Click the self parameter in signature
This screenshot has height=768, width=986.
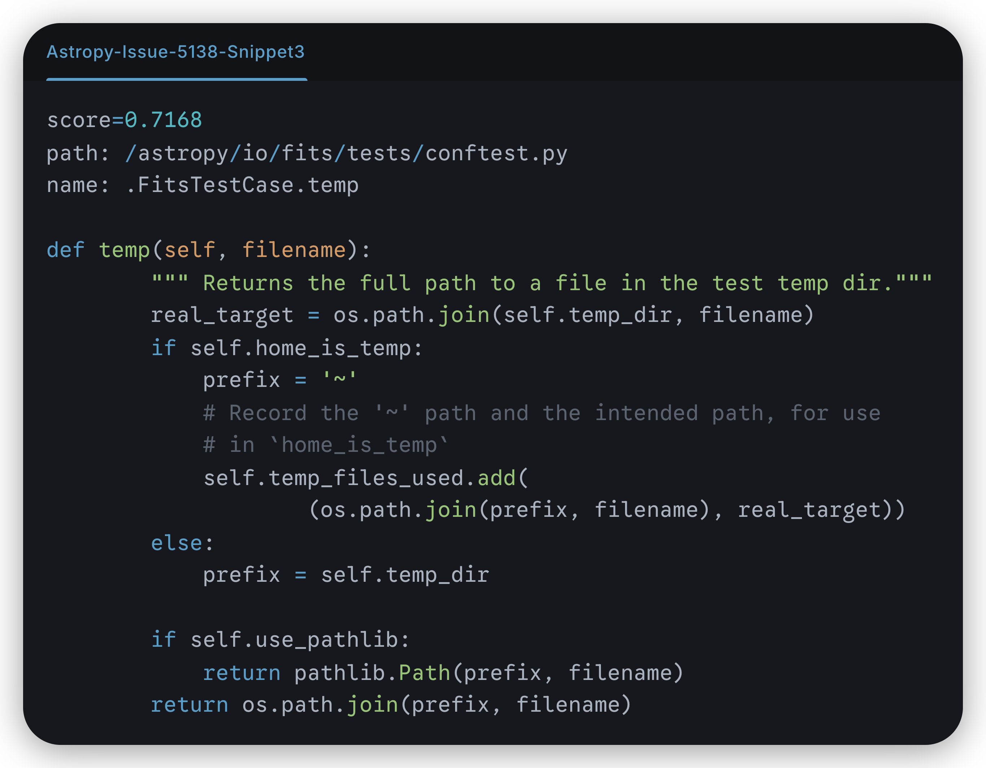click(x=189, y=250)
